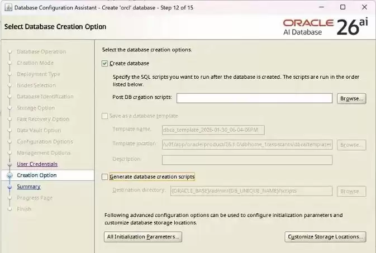Click 'Select the database creation options.' text
This screenshot has width=376, height=253.
pyautogui.click(x=147, y=50)
